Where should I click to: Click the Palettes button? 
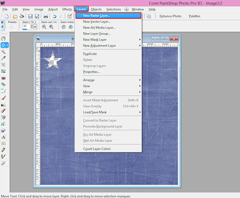pos(194,16)
